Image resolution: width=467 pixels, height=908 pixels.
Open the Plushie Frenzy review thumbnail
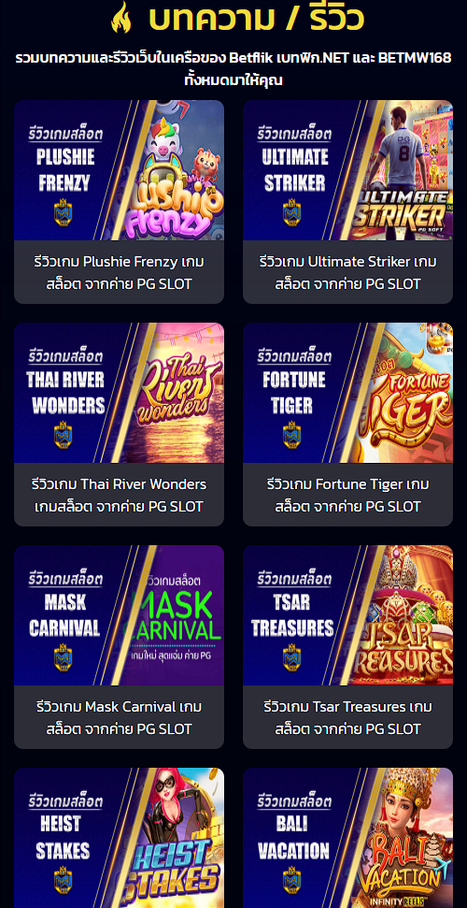(120, 170)
